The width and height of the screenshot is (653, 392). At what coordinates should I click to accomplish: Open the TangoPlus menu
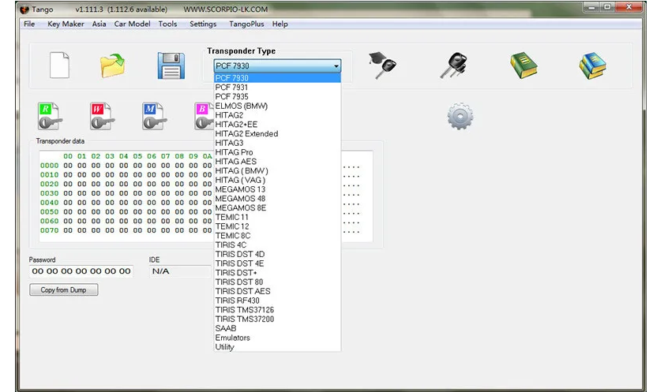246,24
